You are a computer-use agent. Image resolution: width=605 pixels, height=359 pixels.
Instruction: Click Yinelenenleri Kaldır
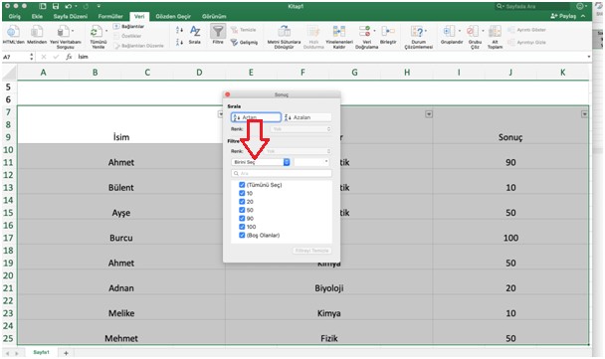coord(339,37)
